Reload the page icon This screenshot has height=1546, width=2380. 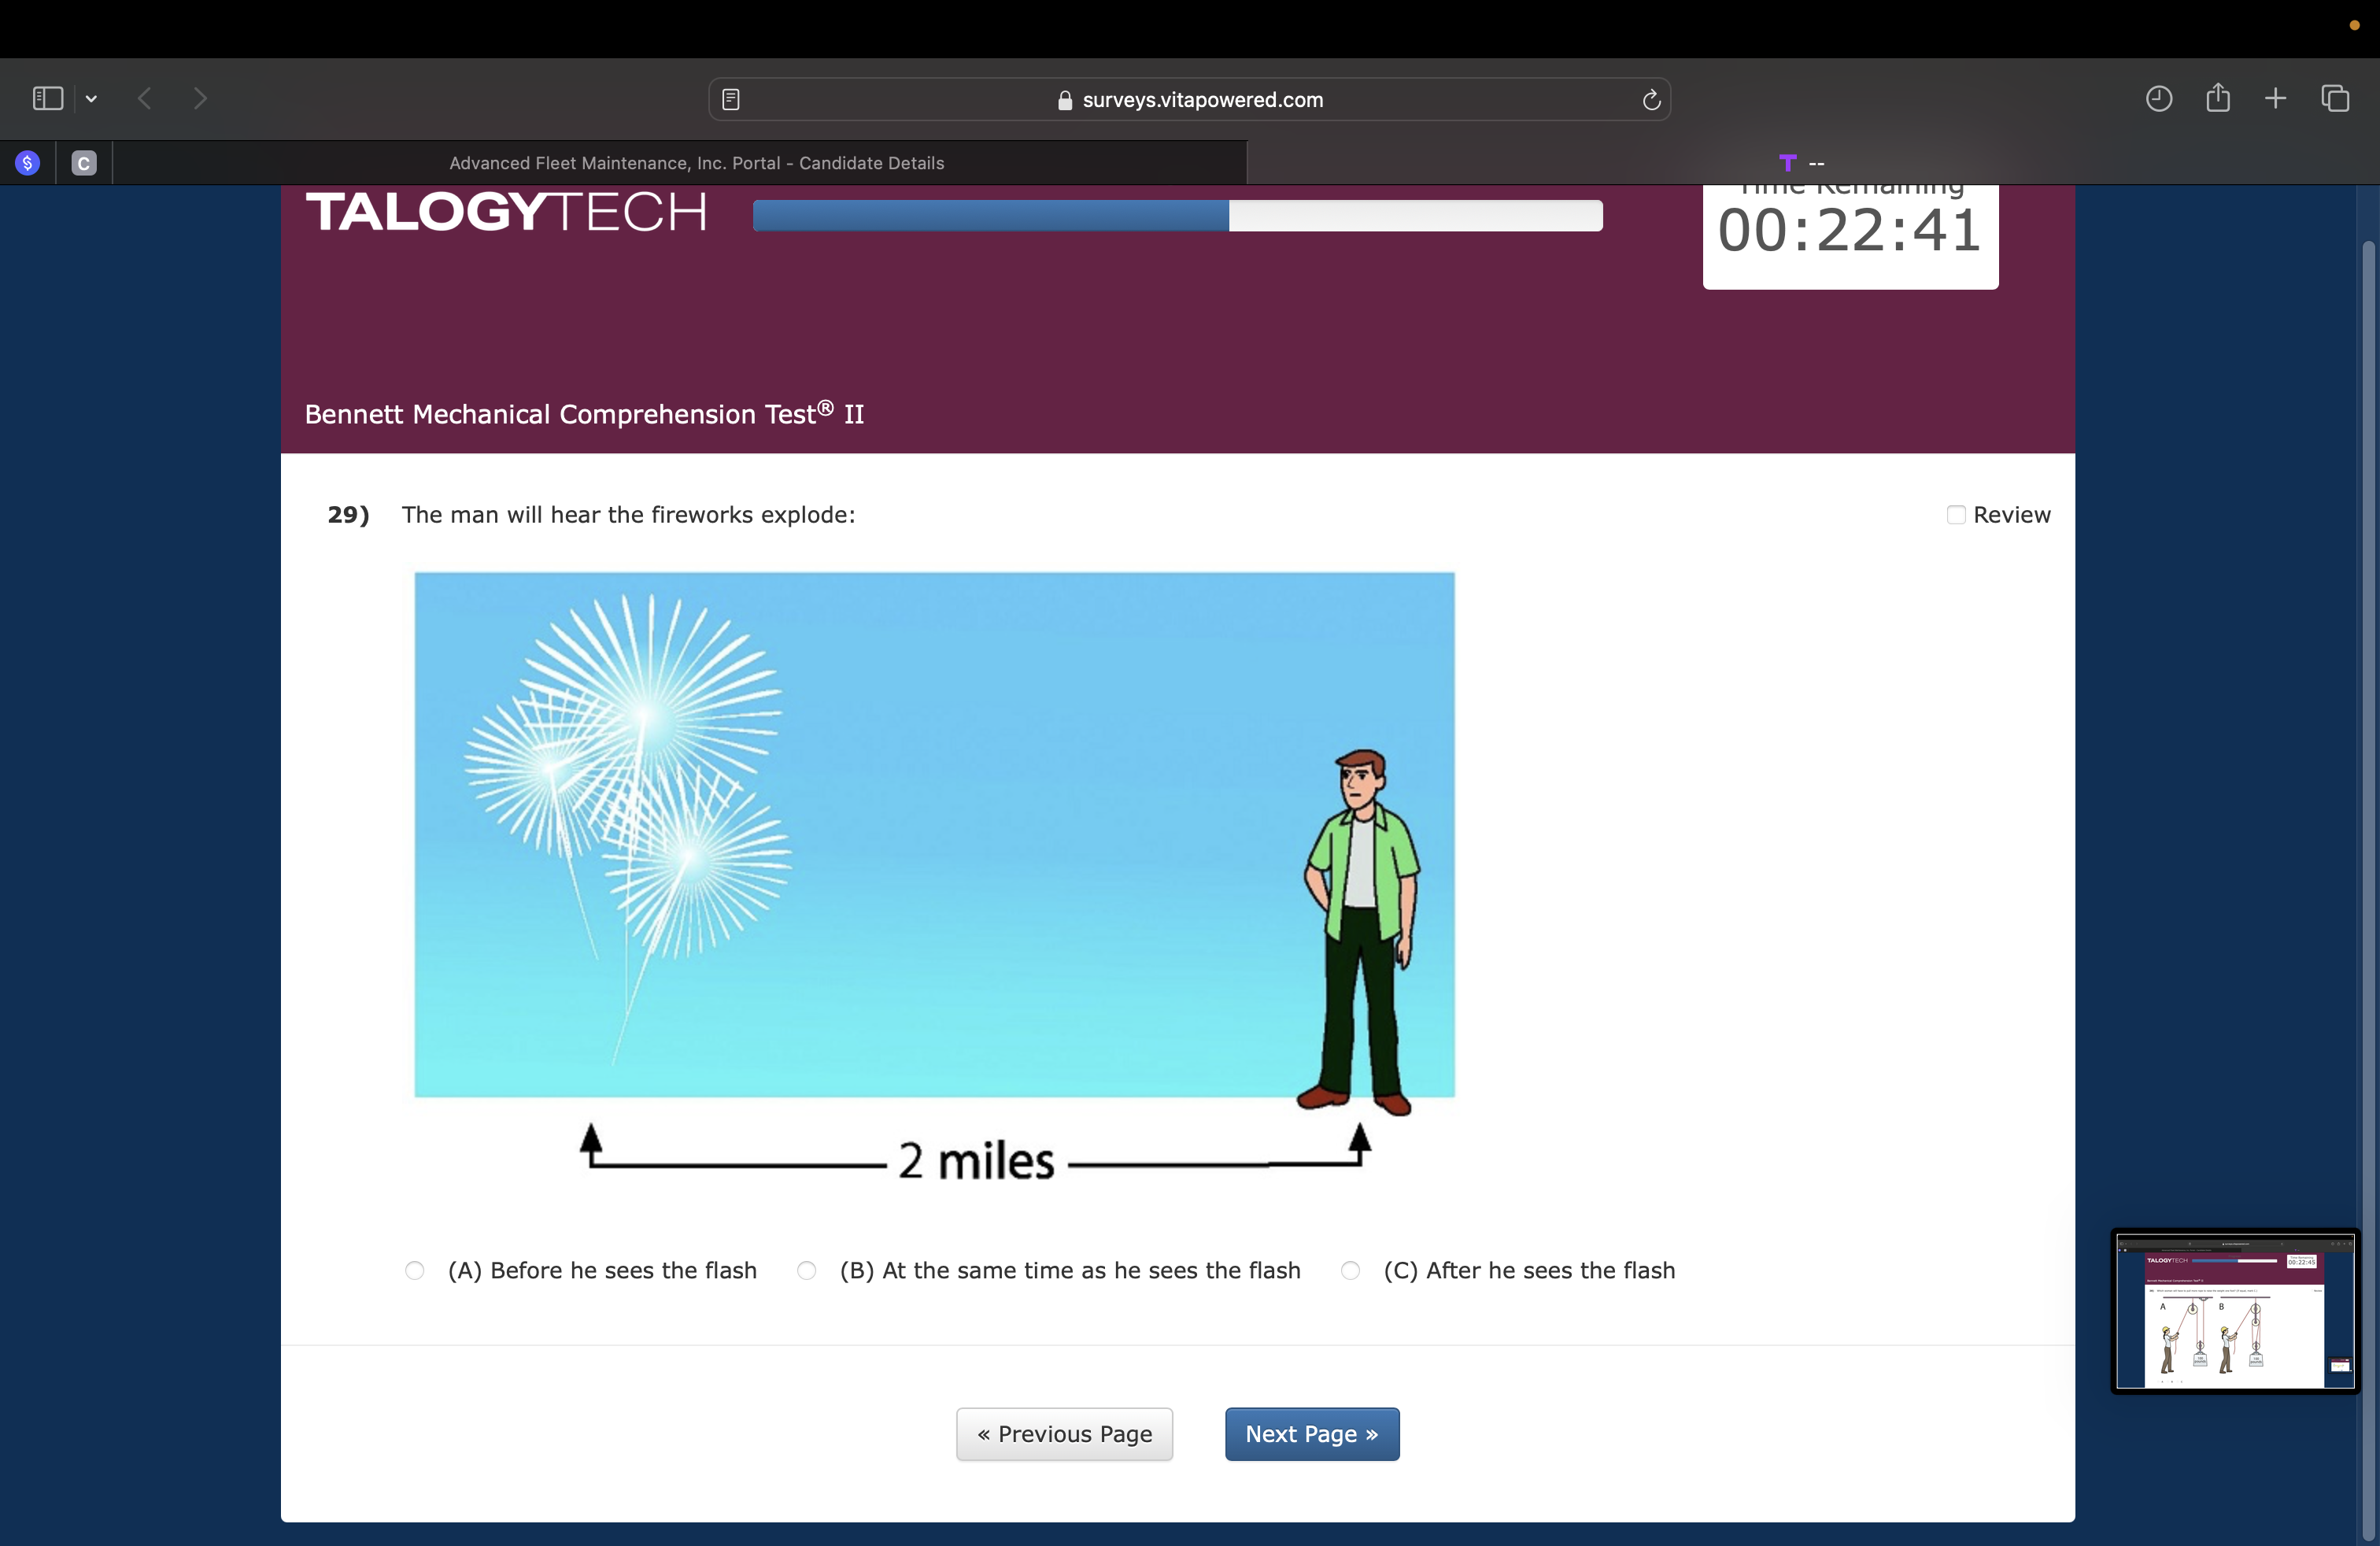[x=1651, y=99]
